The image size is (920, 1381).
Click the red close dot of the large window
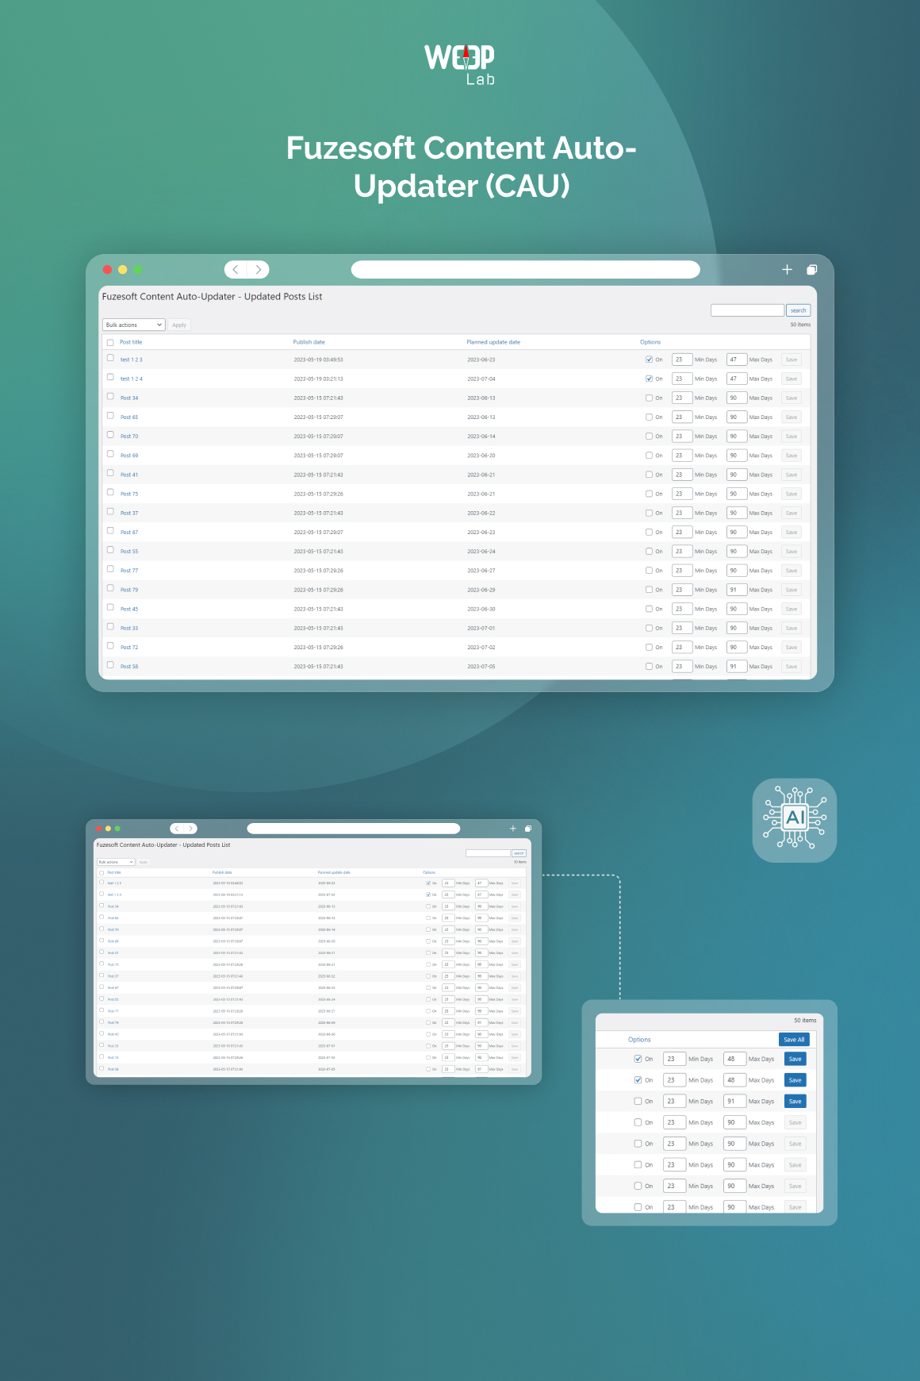click(x=107, y=270)
